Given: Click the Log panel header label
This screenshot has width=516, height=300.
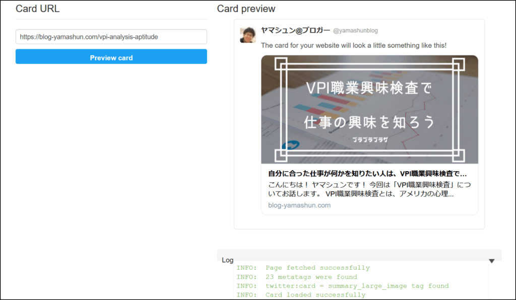Looking at the screenshot, I should tap(227, 260).
